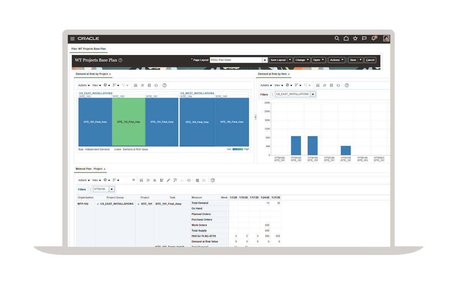The width and height of the screenshot is (457, 285).
Task: Click the pencil edit icon in Material Plan toolbar
Action: click(x=168, y=180)
